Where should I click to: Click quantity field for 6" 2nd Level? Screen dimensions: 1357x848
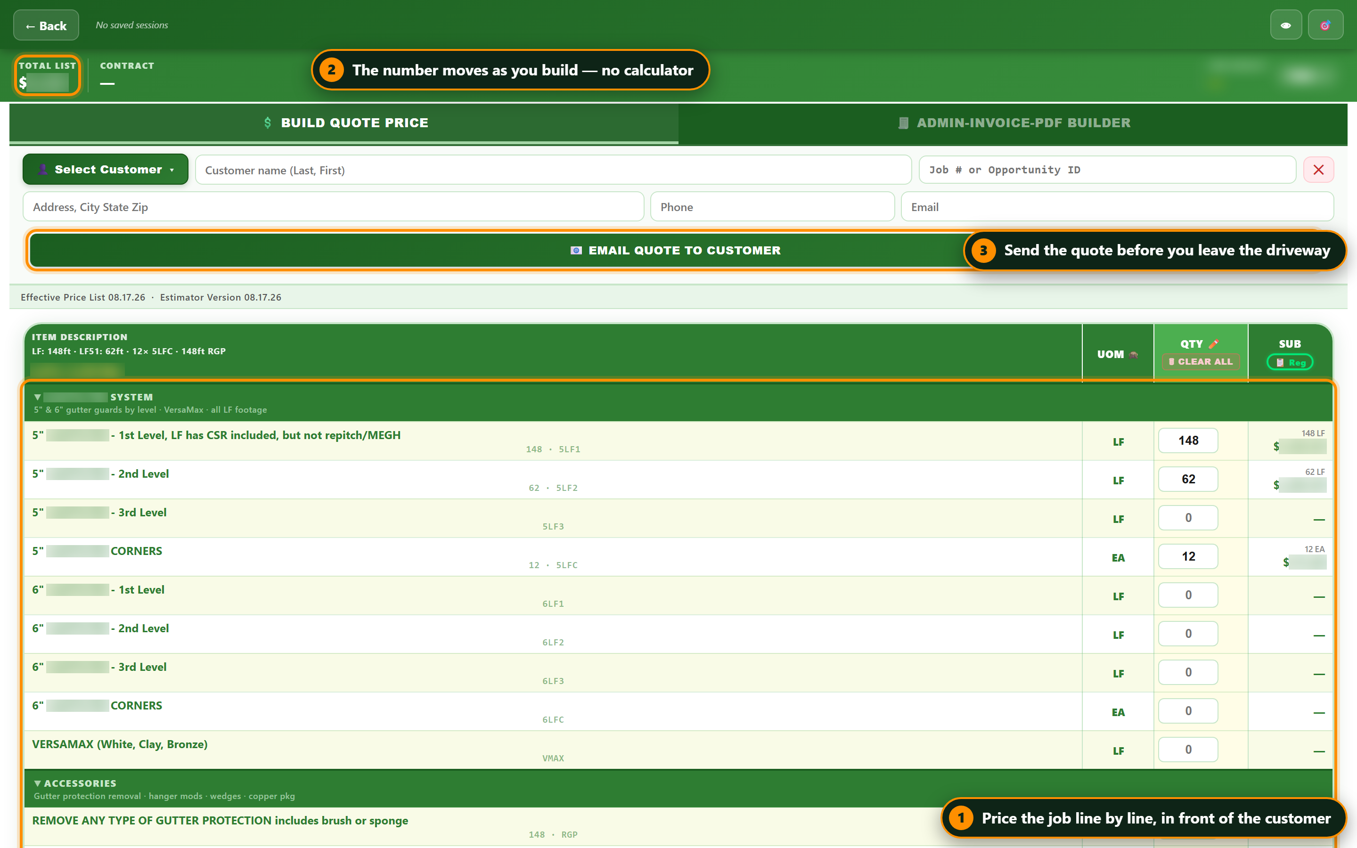tap(1188, 634)
